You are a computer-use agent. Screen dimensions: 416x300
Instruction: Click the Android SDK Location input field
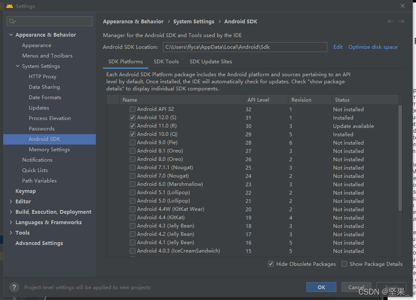(x=245, y=47)
